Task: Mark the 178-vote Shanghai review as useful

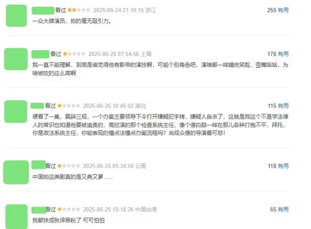Action: [x=283, y=54]
